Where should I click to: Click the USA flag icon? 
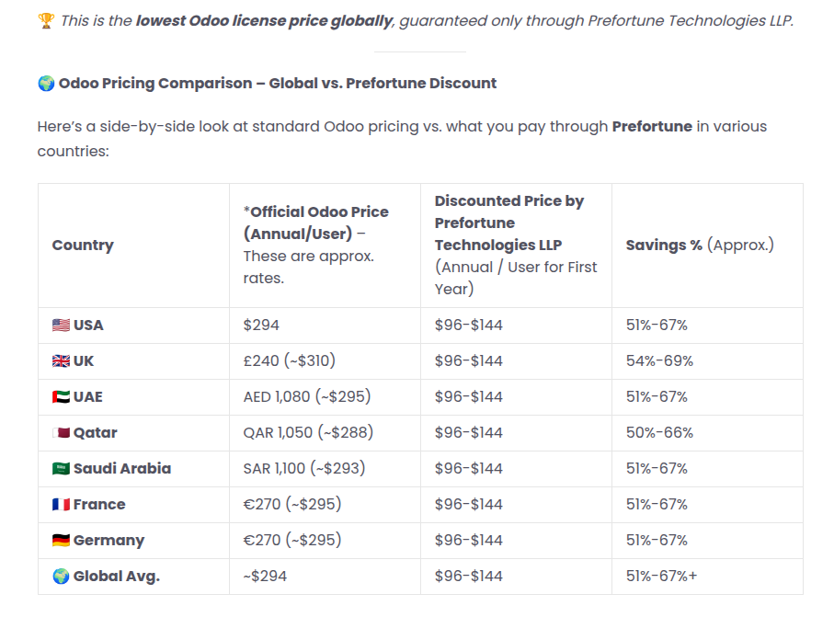click(x=61, y=325)
